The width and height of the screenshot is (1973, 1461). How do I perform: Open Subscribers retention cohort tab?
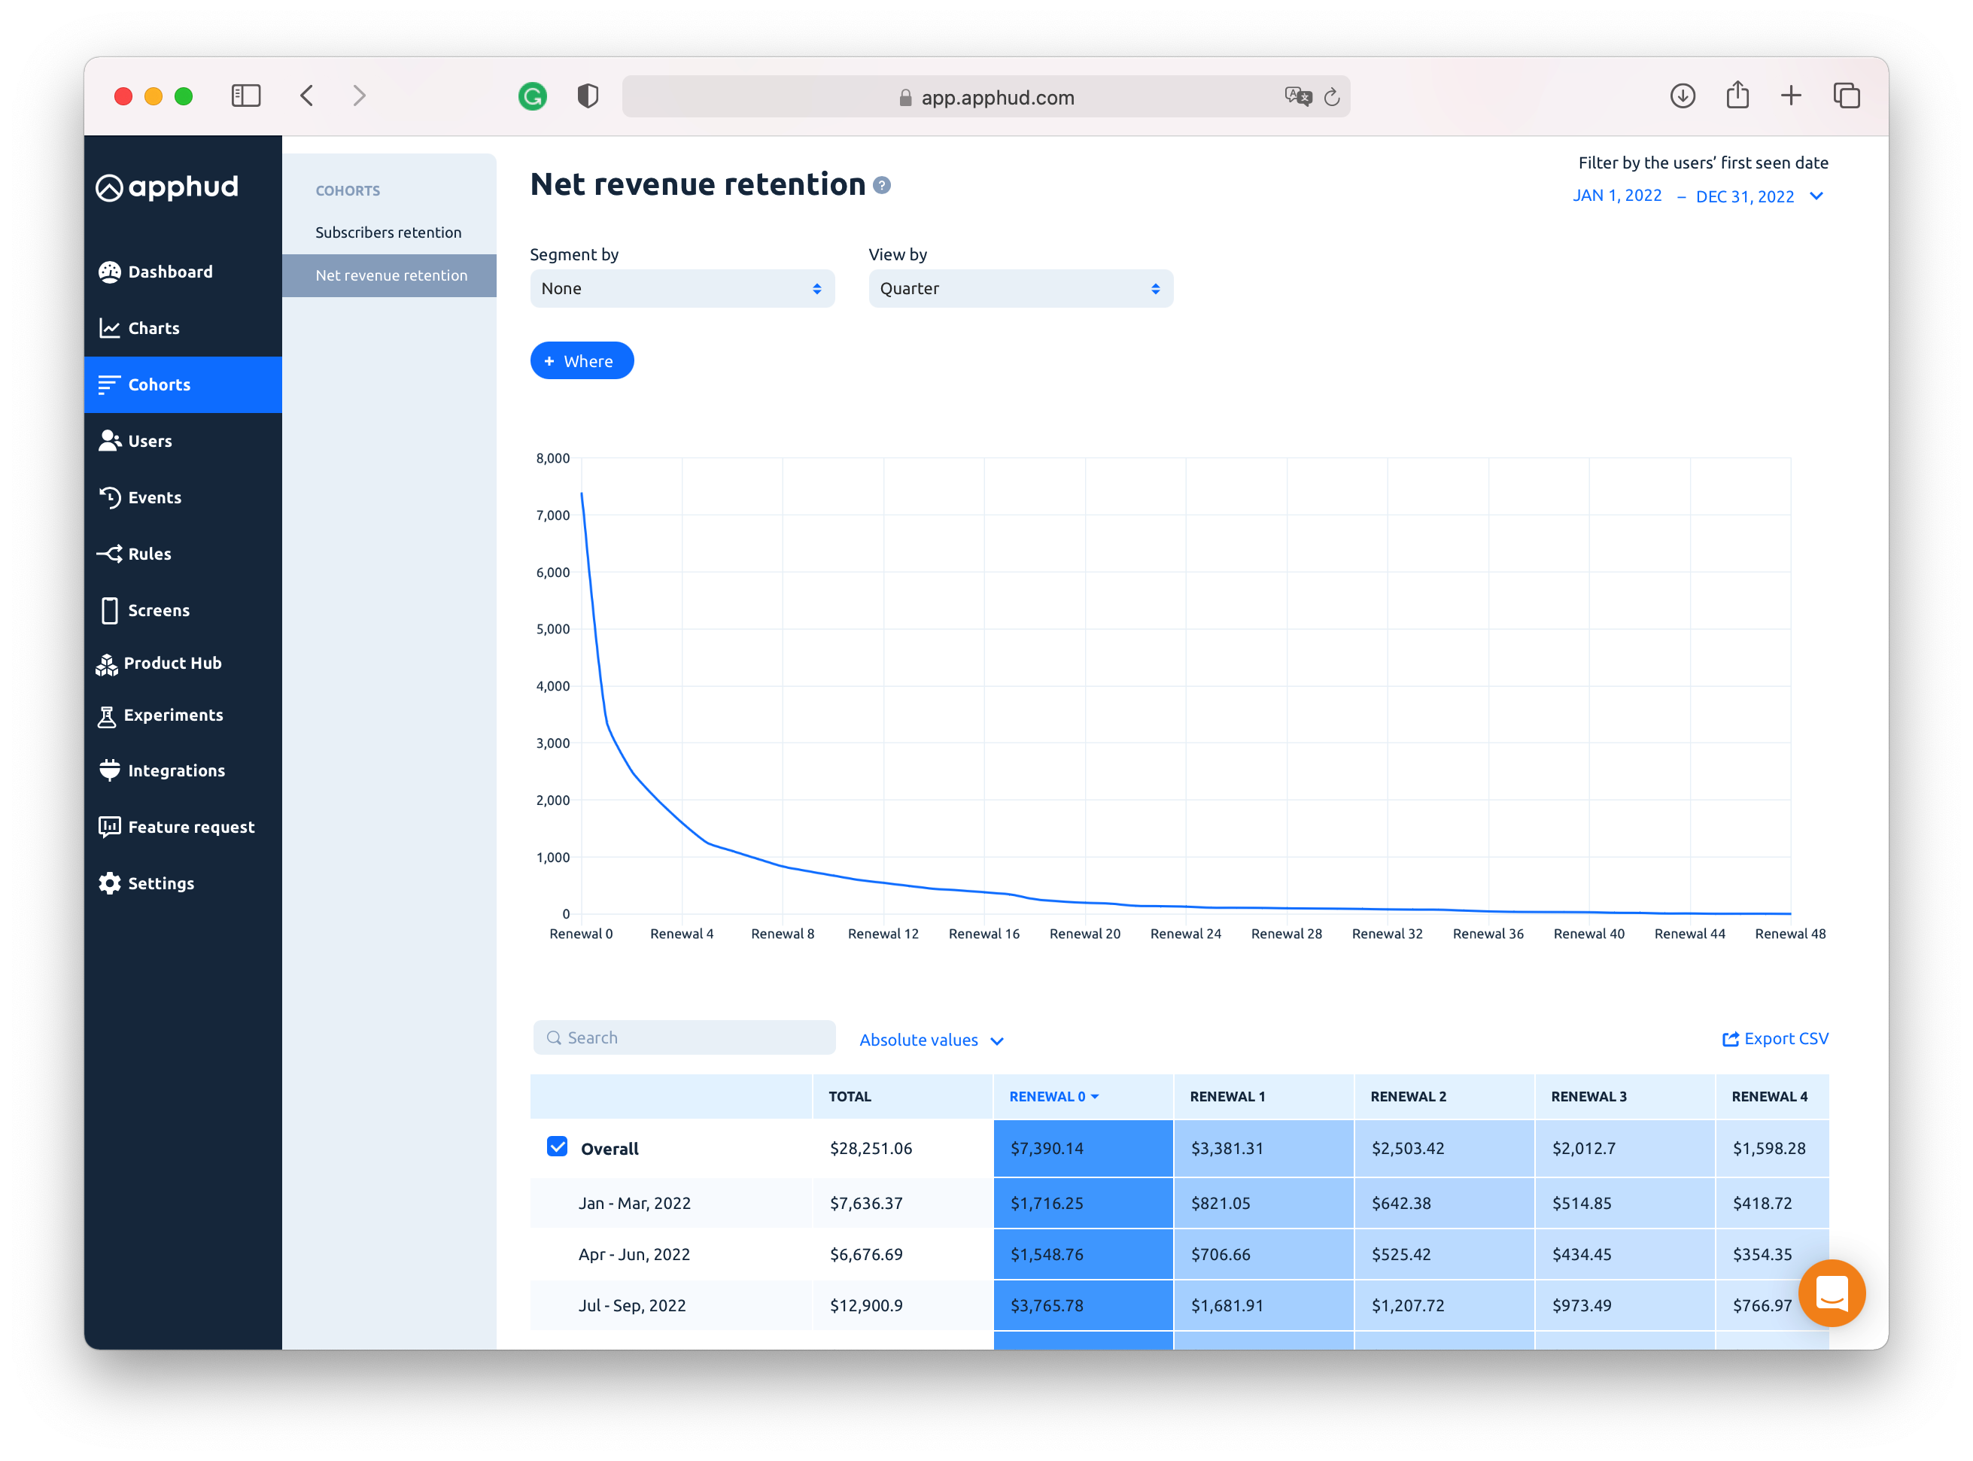pos(388,232)
